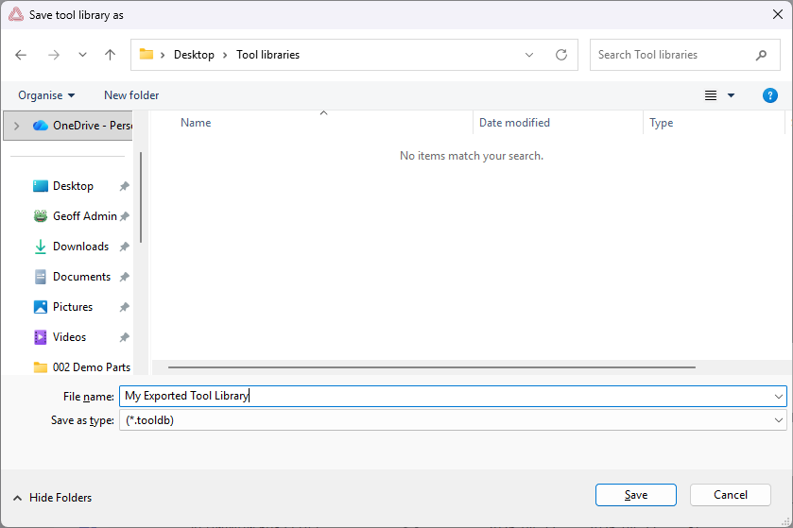Expand the OneDrive tree node
This screenshot has height=528, width=793.
17,126
